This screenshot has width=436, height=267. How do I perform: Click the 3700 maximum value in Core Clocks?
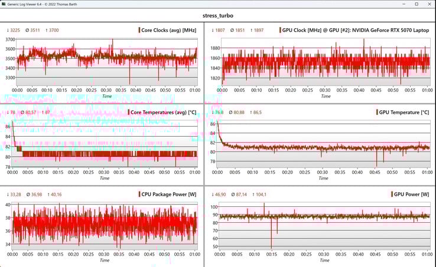click(x=53, y=30)
